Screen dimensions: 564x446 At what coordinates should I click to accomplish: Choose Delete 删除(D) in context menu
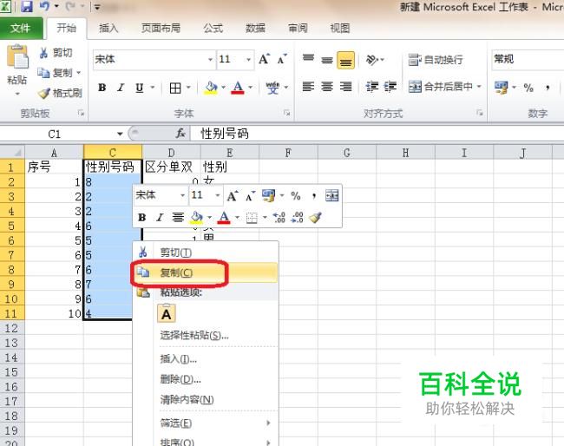click(205, 379)
